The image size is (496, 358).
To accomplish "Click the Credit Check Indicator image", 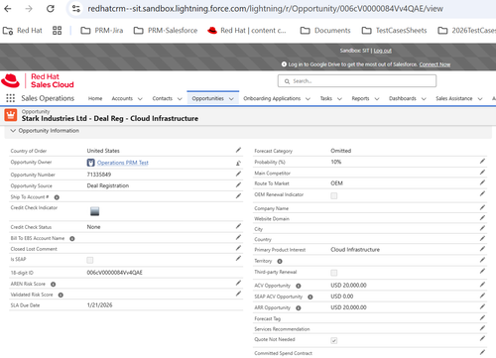I will tap(94, 211).
